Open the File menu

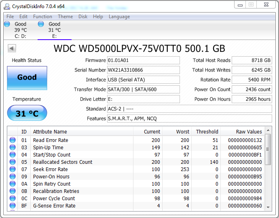tap(10, 17)
